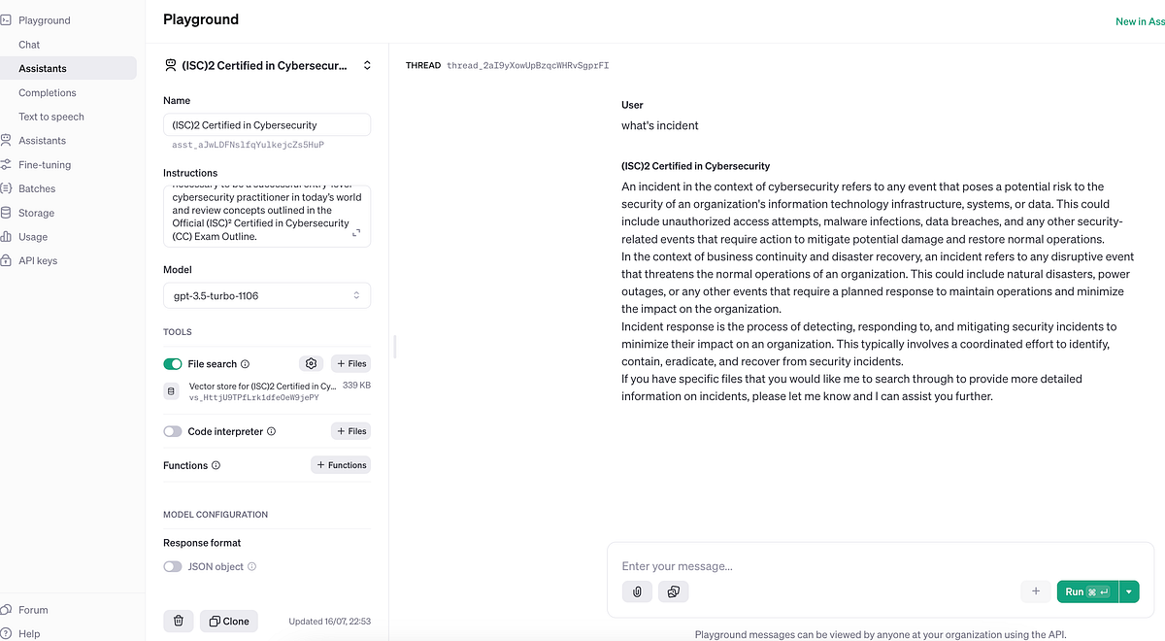
Task: Click the paperclip attachment icon in message bar
Action: [637, 591]
